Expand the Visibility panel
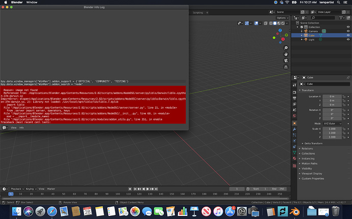Screen dimensions: 352x219 (306, 169)
